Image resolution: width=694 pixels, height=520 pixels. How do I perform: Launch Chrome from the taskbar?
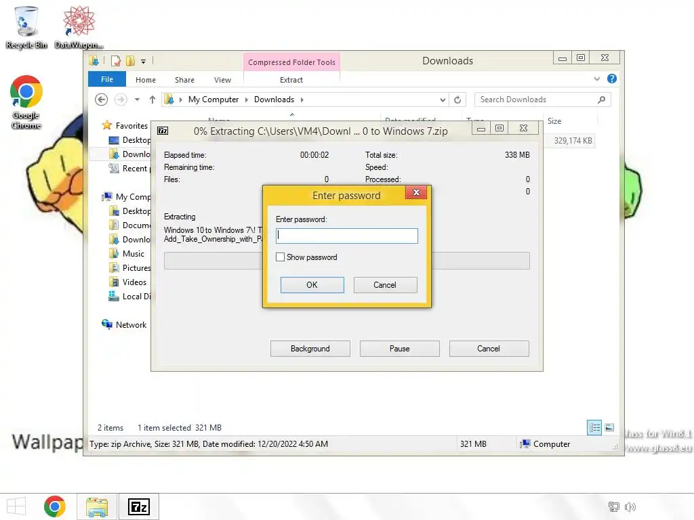[54, 506]
